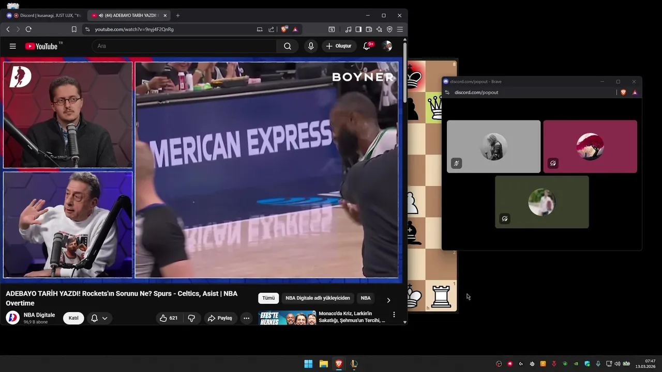The width and height of the screenshot is (662, 372).
Task: Open the Monaco'da Kriz recommended video thumbnail
Action: tap(287, 317)
